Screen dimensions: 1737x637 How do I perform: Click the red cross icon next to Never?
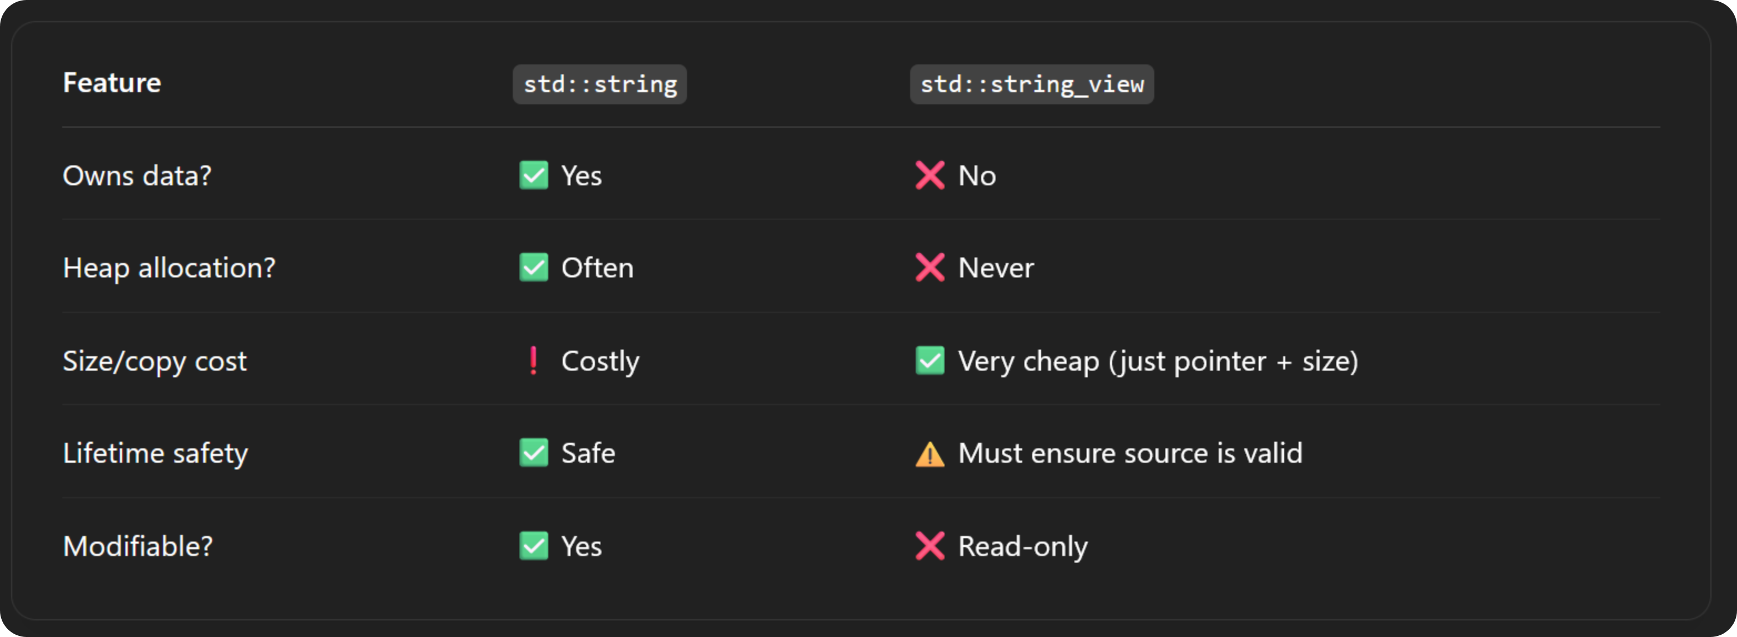point(930,267)
